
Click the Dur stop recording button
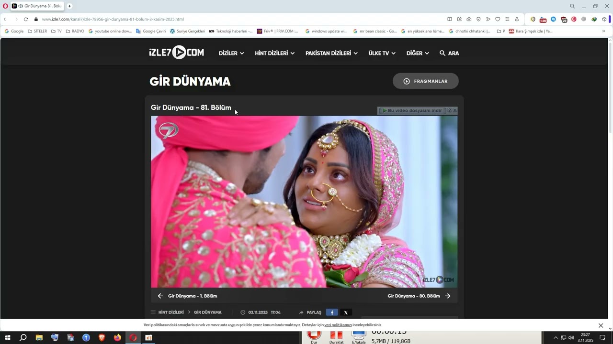coord(314,337)
